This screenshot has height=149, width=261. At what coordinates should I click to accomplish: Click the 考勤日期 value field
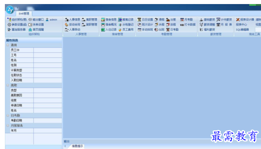point(48,121)
